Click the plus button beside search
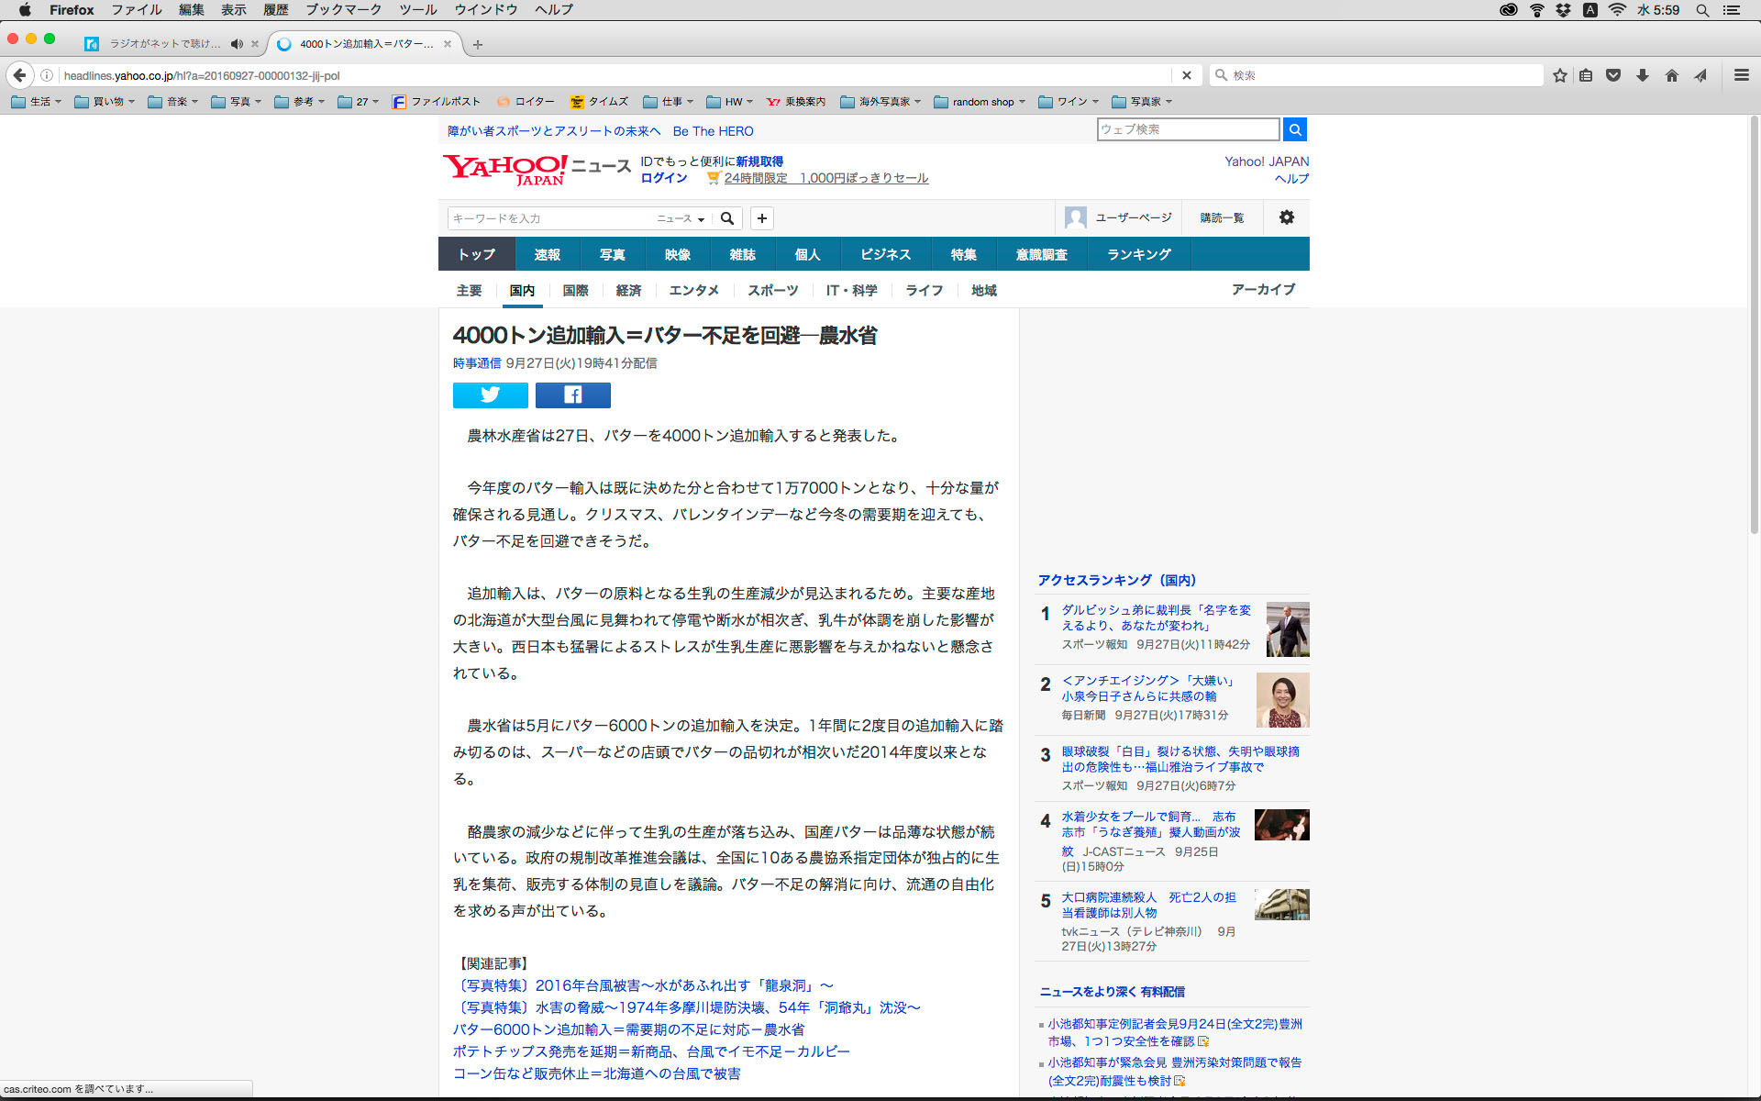This screenshot has height=1101, width=1761. [x=761, y=218]
